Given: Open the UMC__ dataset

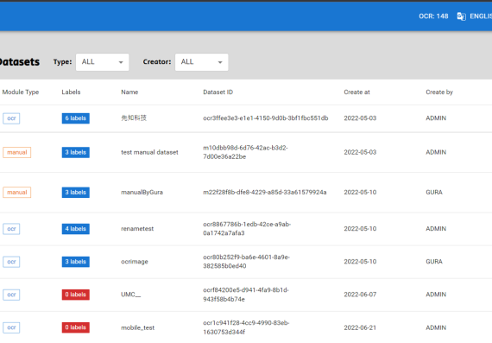Looking at the screenshot, I should 131,295.
